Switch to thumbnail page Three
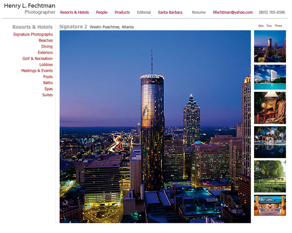The image size is (292, 233). [278, 26]
